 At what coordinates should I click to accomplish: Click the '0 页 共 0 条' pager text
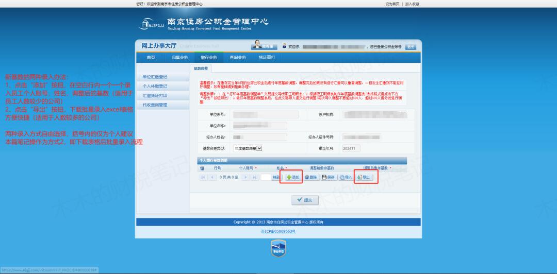pos(229,177)
